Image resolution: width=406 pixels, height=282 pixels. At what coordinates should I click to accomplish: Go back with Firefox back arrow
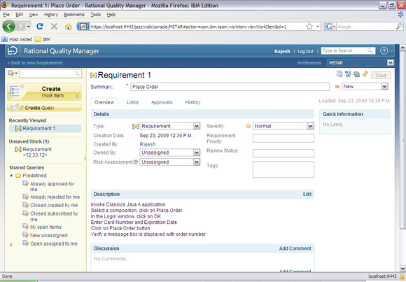tap(9, 26)
